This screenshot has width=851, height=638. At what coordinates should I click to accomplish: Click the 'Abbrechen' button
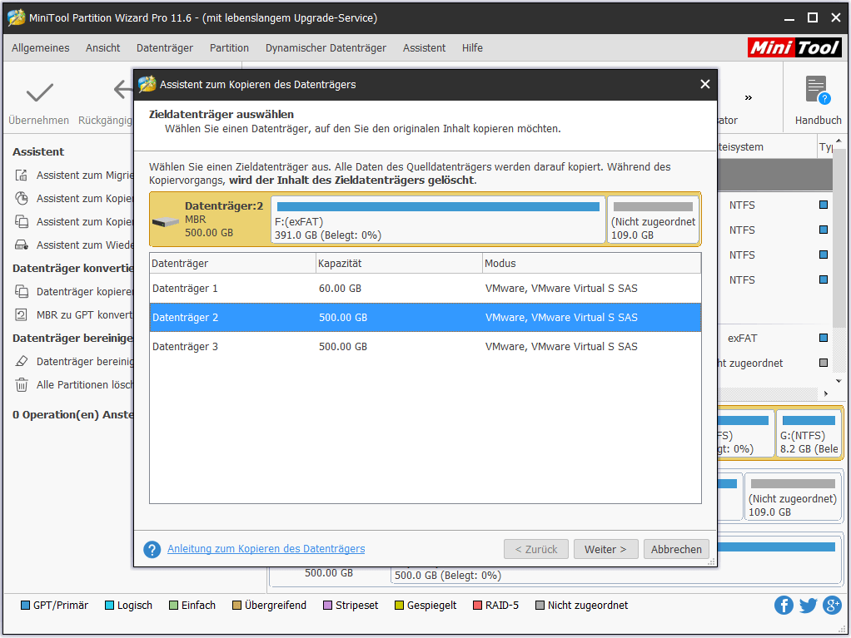[676, 549]
